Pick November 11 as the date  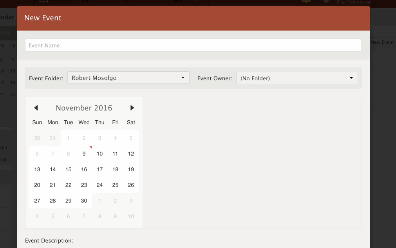pos(115,154)
